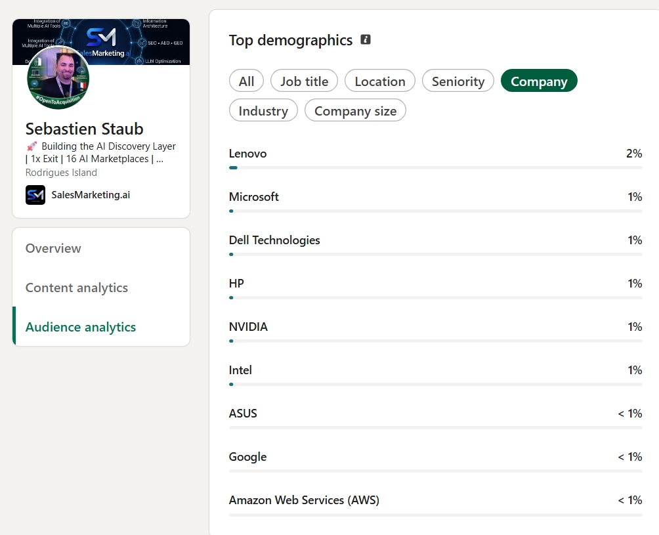659x535 pixels.
Task: Open the SalesMarketing.ai company link
Action: [x=91, y=194]
